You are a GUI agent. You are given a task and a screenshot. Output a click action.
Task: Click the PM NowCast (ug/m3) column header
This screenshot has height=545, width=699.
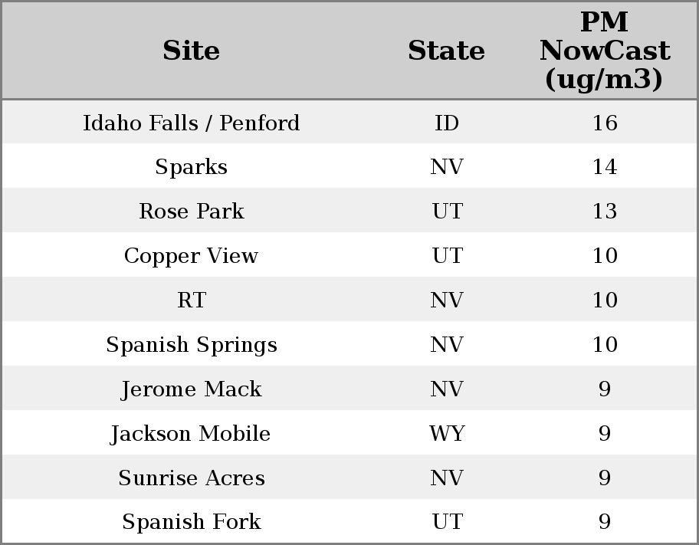[x=604, y=51]
